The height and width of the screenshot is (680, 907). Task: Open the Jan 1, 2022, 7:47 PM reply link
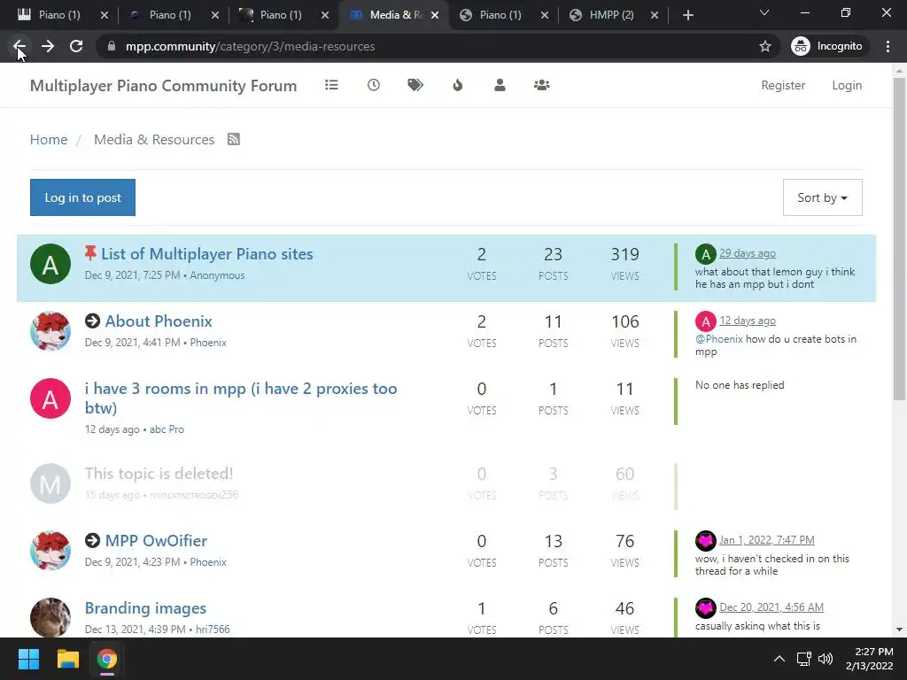pyautogui.click(x=767, y=540)
